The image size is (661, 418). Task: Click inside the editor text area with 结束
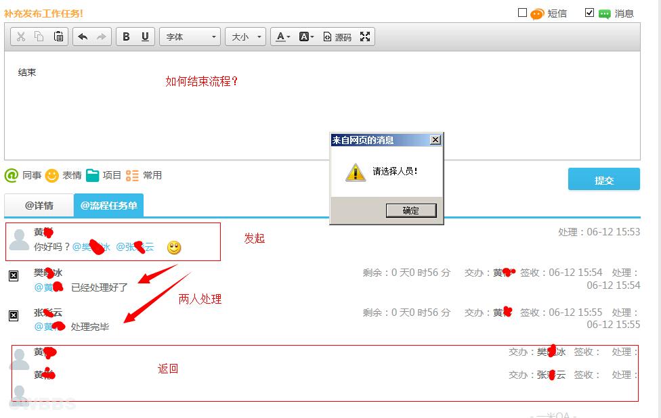[322, 106]
